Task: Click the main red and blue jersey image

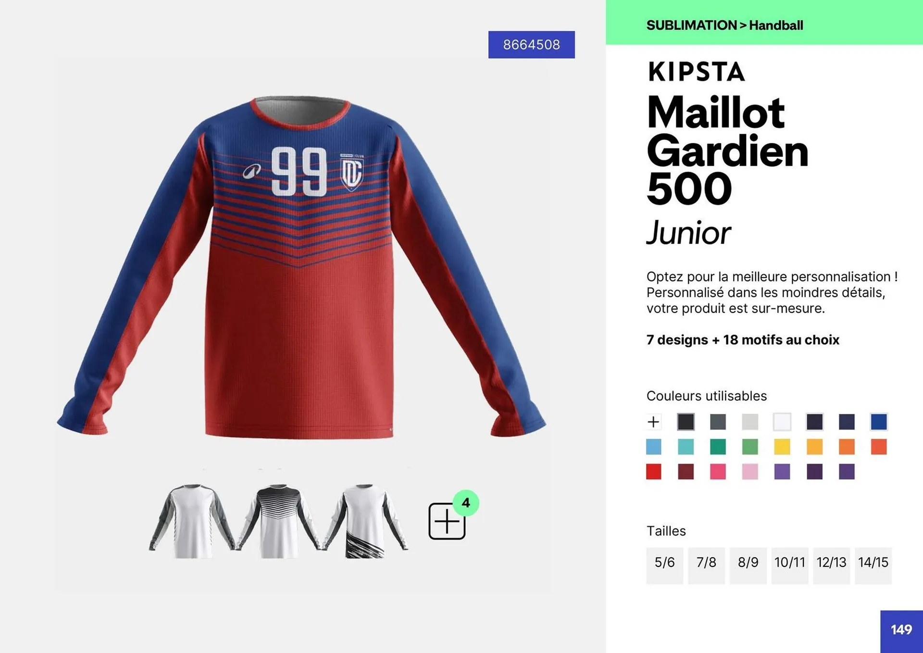Action: pyautogui.click(x=301, y=267)
